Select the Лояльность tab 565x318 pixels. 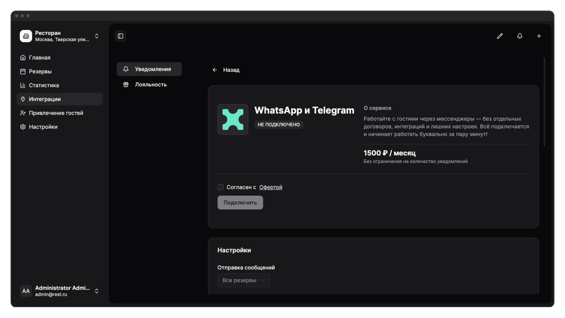[x=151, y=85]
